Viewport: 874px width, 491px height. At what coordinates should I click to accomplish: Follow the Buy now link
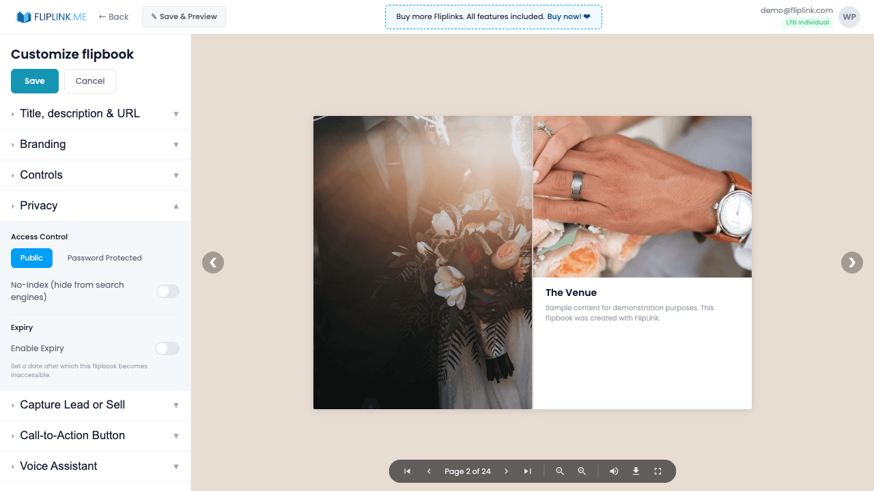564,16
